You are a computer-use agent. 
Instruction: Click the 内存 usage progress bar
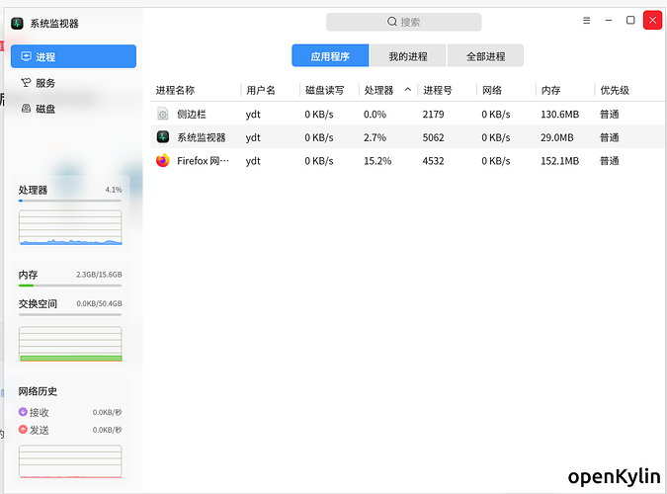tap(70, 286)
